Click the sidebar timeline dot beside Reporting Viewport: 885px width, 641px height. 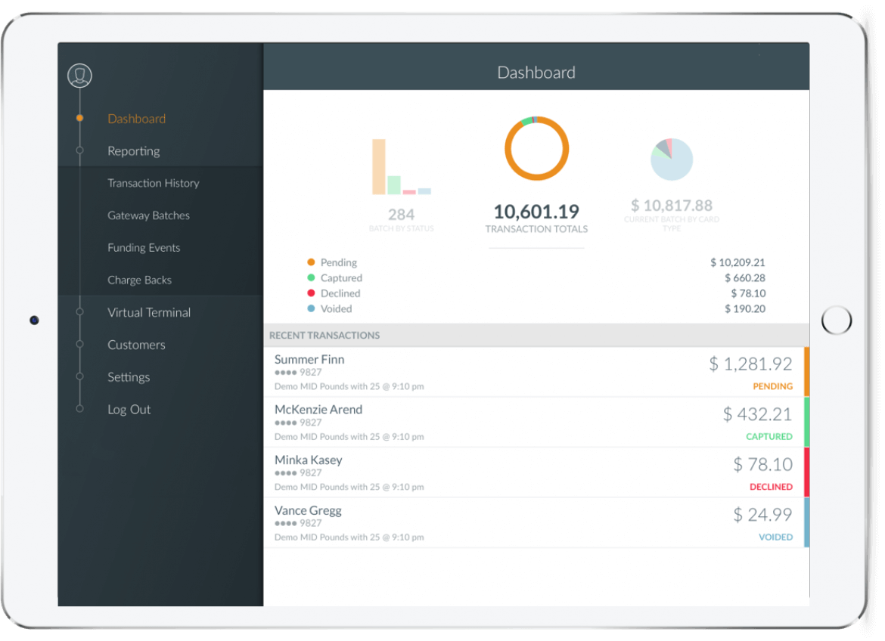coord(79,150)
